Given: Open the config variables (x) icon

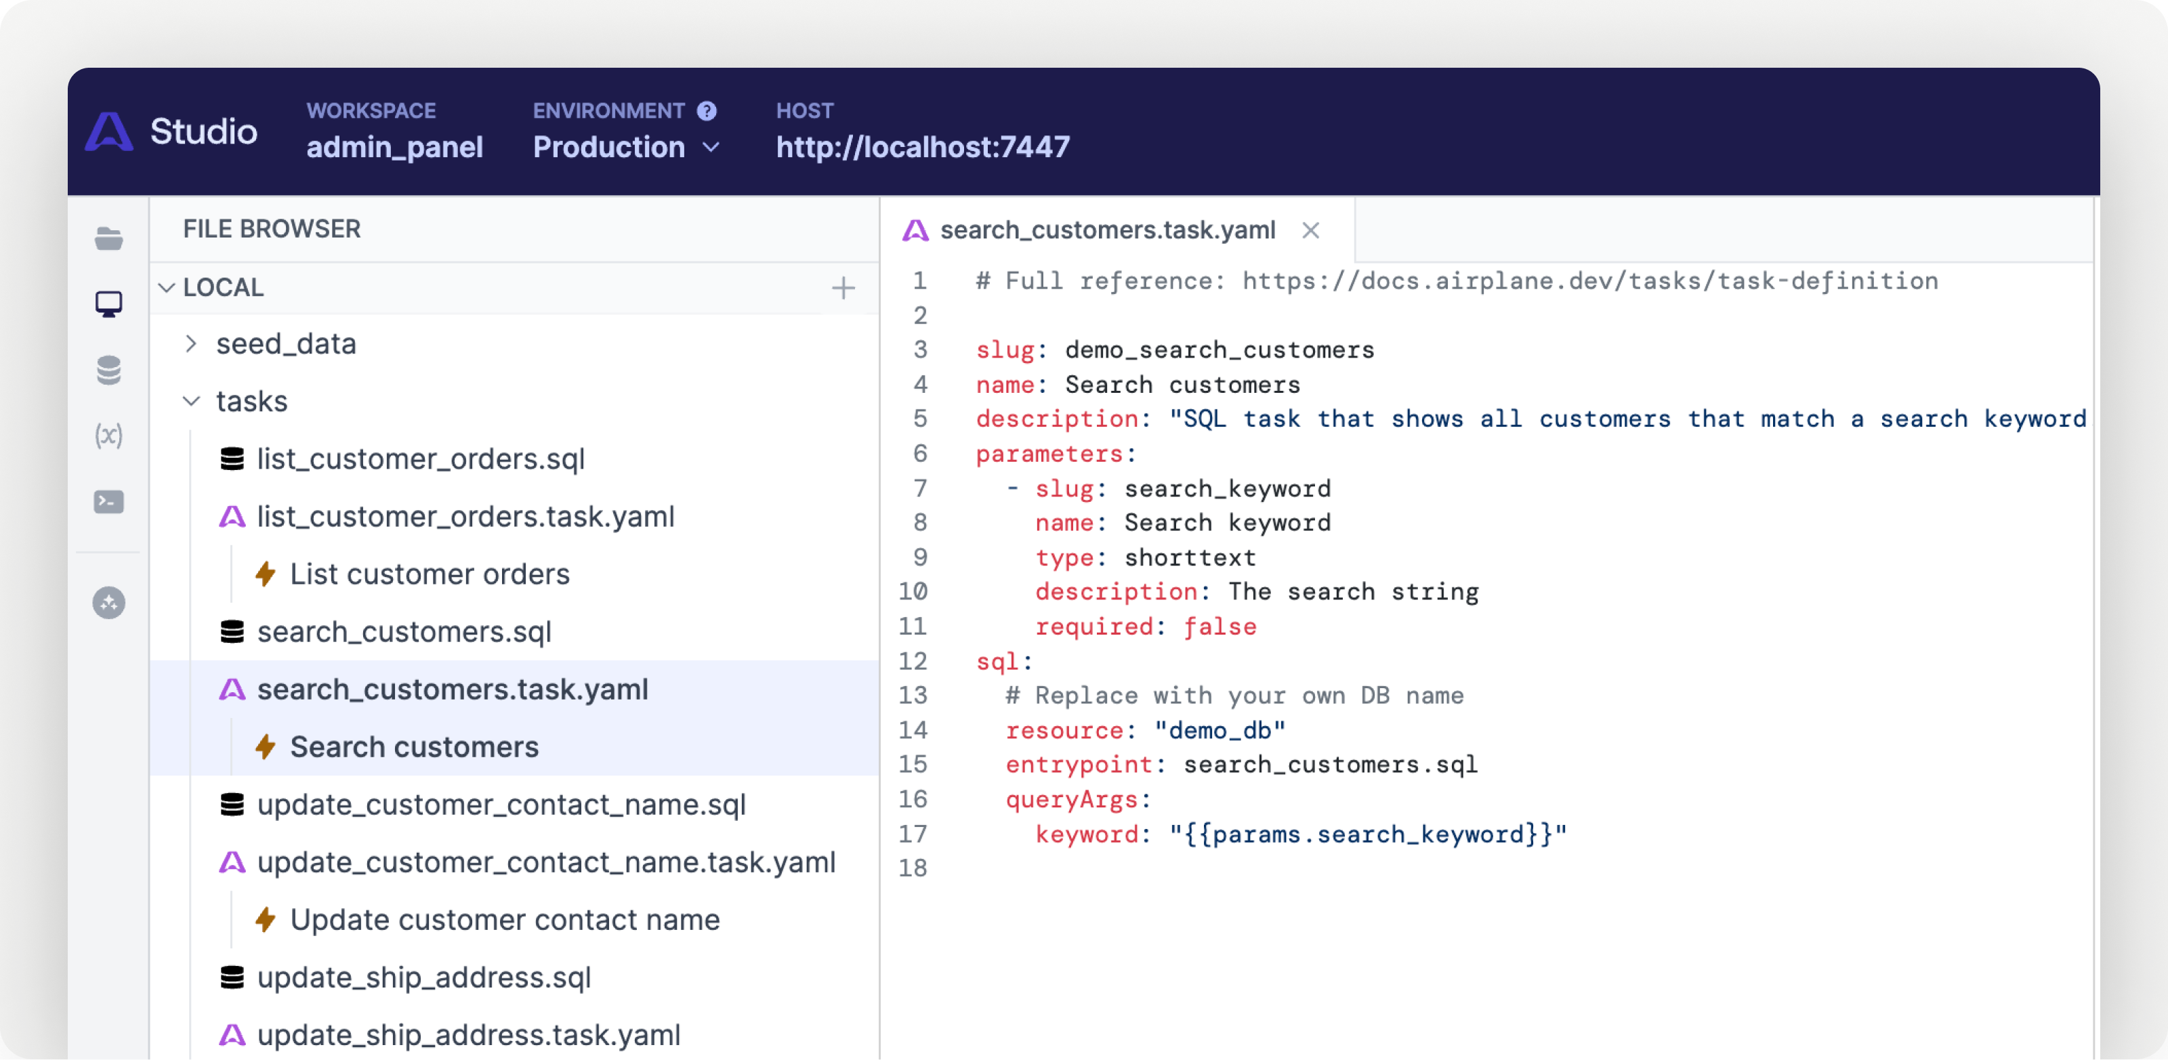Looking at the screenshot, I should (x=108, y=435).
